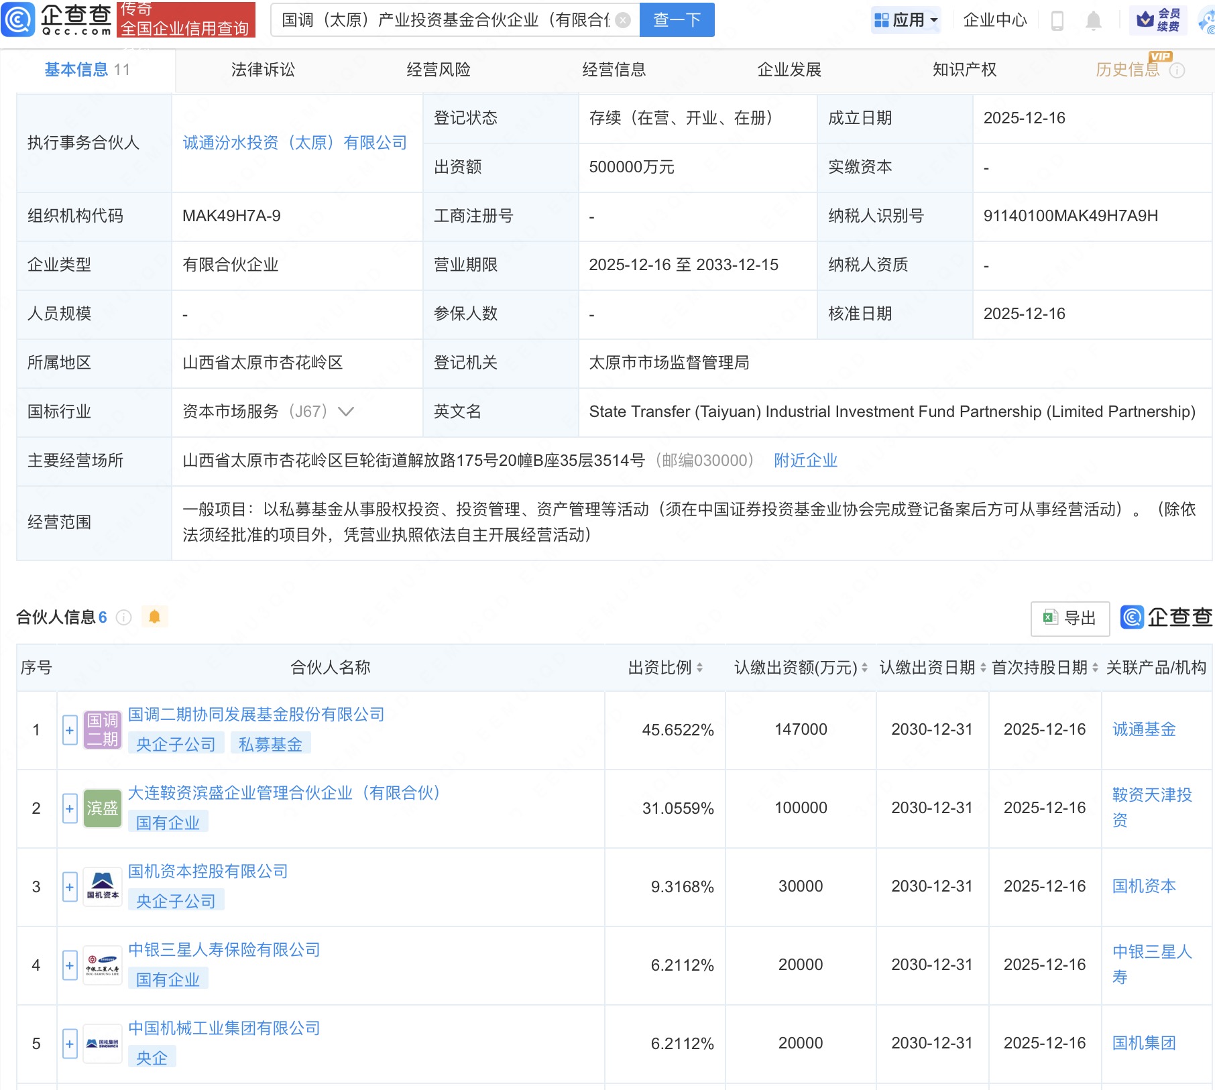Image resolution: width=1215 pixels, height=1090 pixels.
Task: Clear the search box using the X icon
Action: point(624,19)
